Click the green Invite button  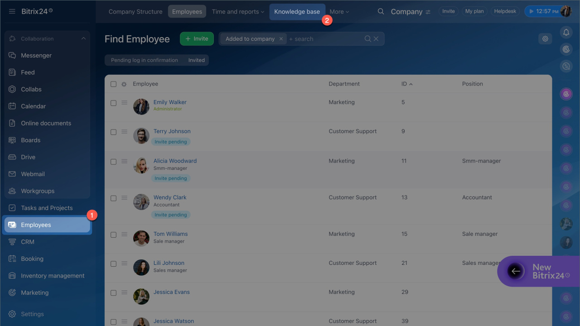click(x=197, y=39)
